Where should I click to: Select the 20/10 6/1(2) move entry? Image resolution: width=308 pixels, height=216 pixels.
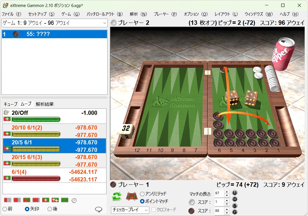tap(55, 131)
